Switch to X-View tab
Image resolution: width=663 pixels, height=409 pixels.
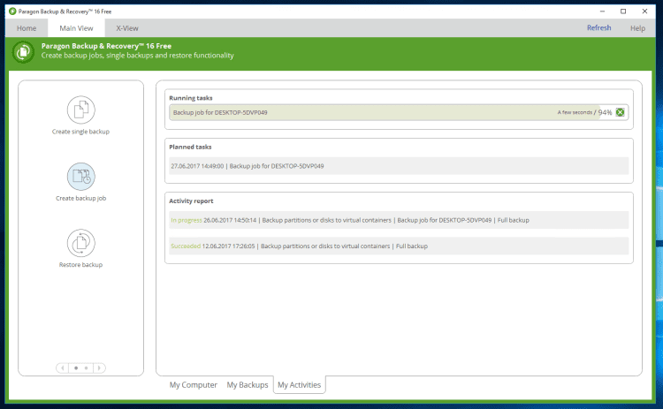click(x=127, y=28)
